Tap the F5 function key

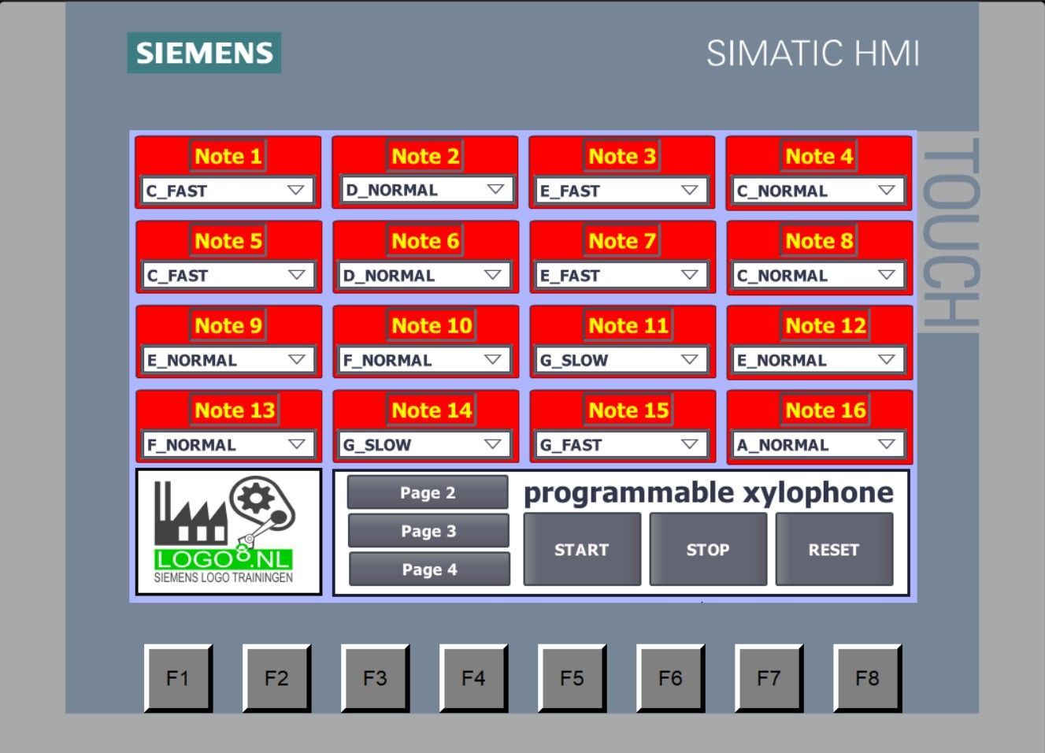tap(572, 678)
